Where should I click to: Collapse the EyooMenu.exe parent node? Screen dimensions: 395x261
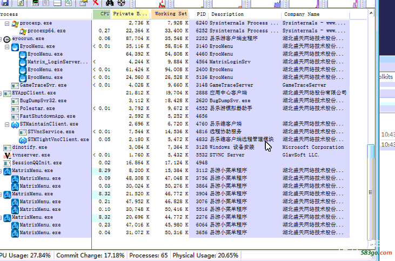point(7,47)
